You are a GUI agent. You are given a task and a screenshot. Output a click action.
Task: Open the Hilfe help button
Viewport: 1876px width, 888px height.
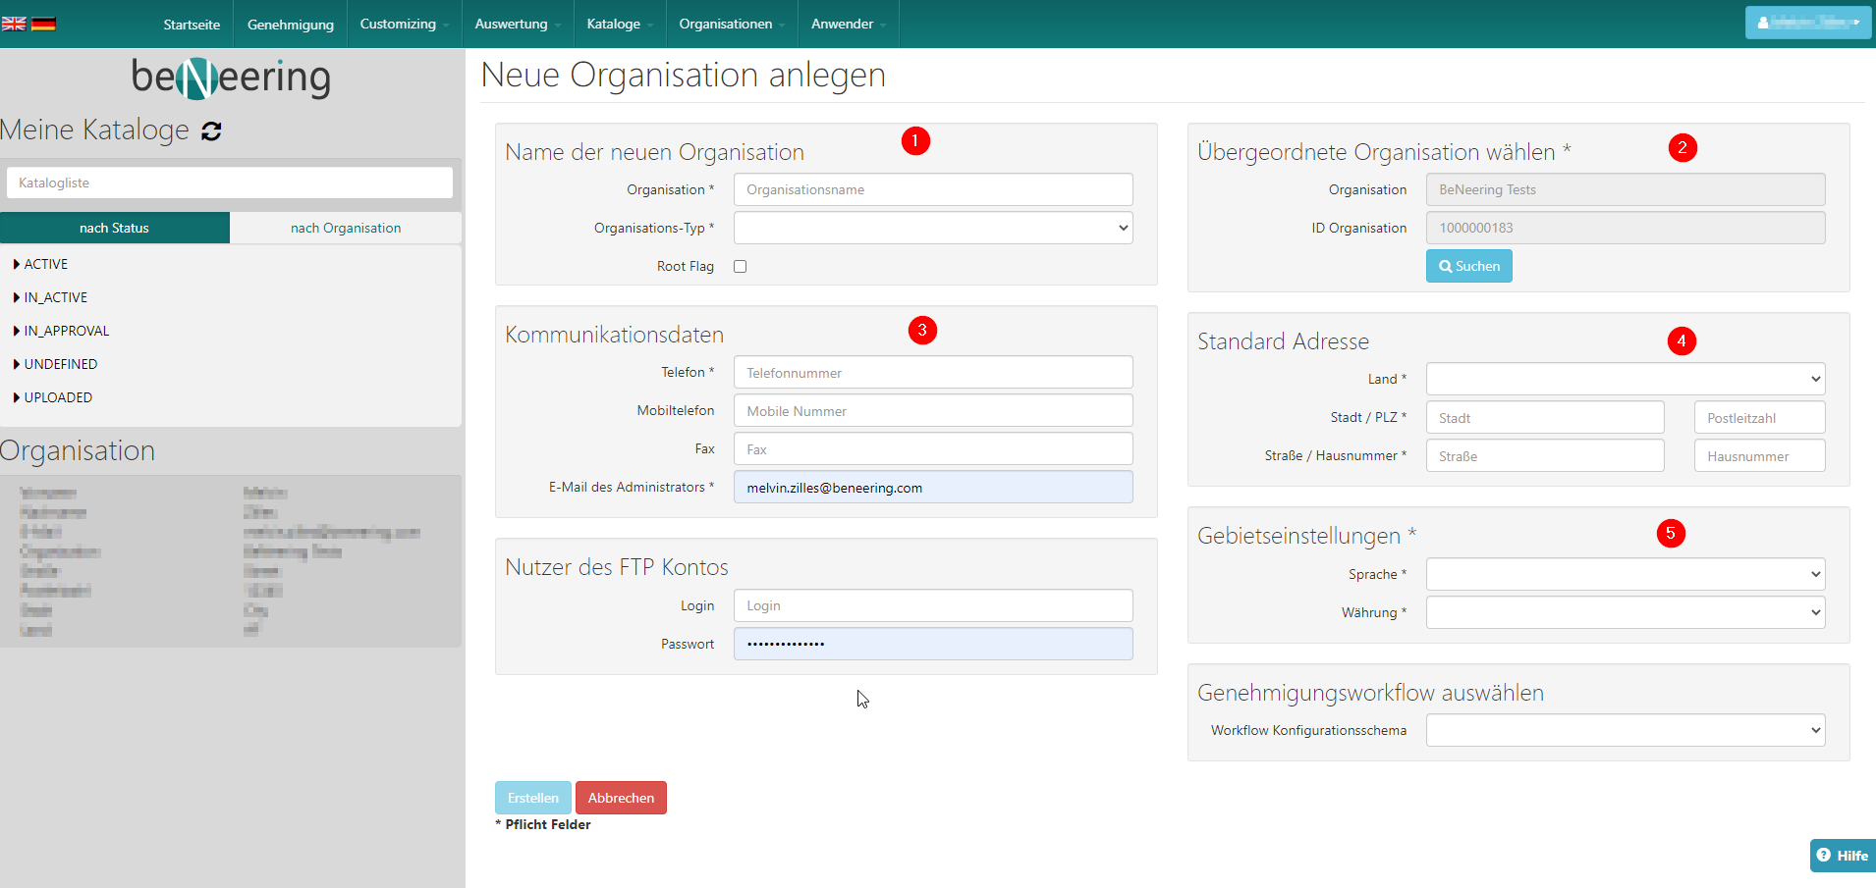(1842, 856)
